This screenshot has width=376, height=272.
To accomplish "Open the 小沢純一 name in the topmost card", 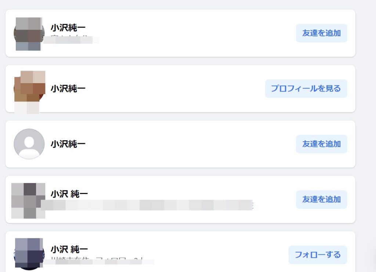I will click(x=68, y=28).
